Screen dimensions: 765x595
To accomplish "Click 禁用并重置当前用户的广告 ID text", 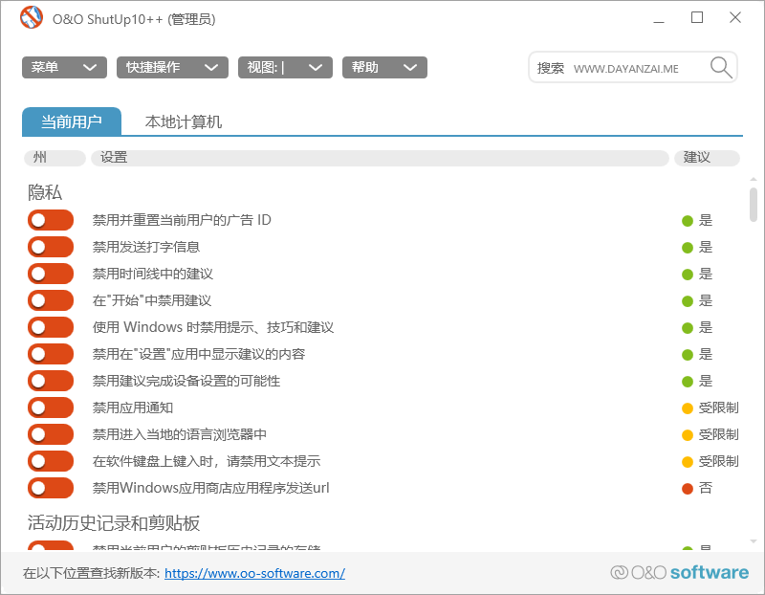I will [182, 220].
